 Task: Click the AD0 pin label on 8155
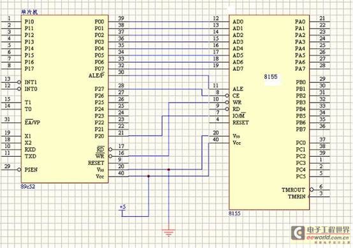tap(238, 22)
